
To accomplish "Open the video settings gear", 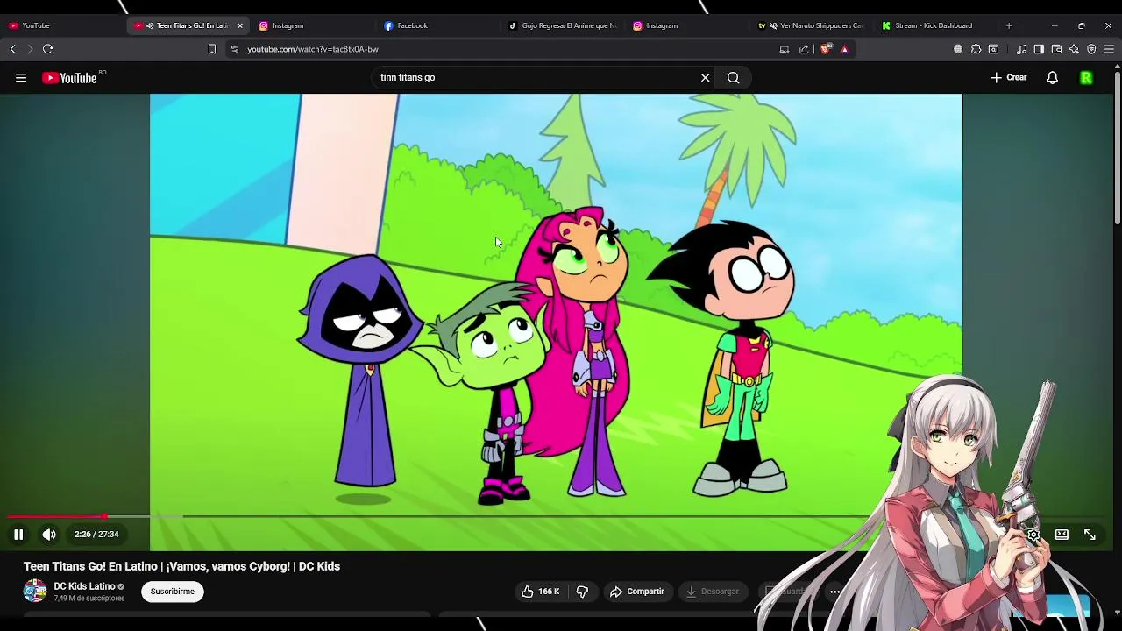I will coord(1033,535).
